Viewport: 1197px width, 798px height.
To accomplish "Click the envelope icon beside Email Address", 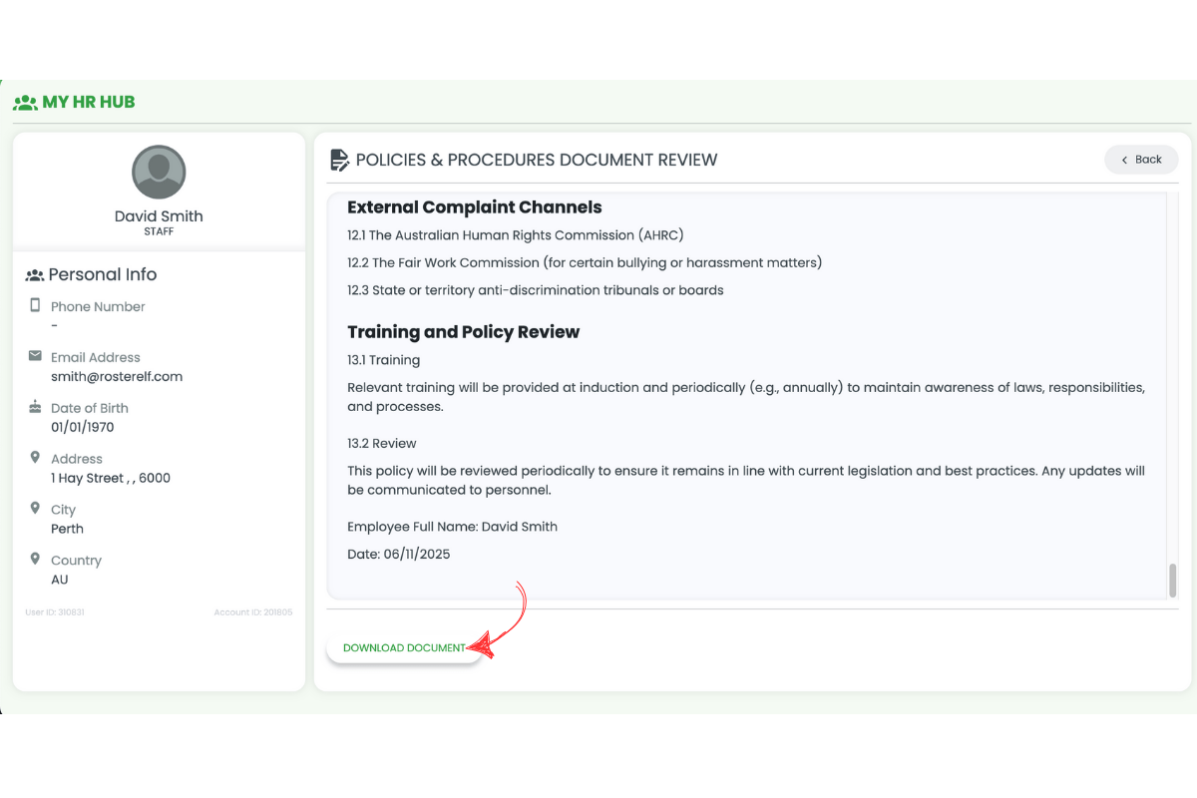I will click(x=35, y=356).
